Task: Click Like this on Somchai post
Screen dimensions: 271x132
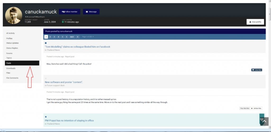Action: point(257,70)
